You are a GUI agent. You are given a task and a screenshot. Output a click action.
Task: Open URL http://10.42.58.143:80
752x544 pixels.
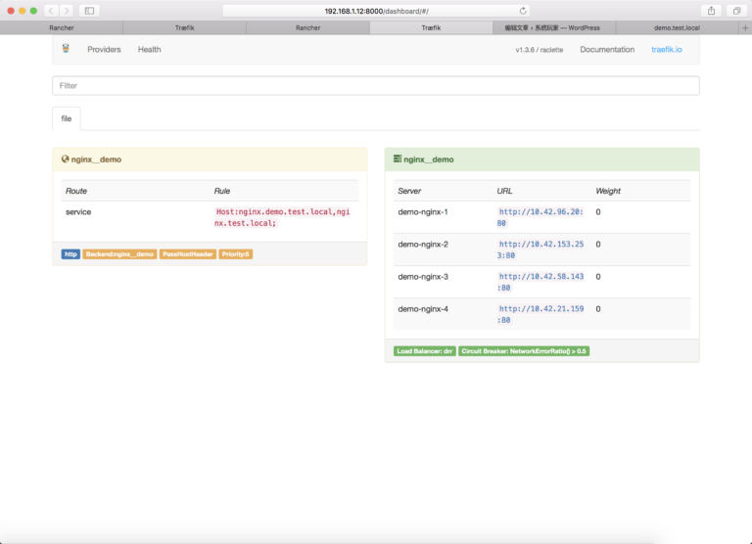pos(540,282)
